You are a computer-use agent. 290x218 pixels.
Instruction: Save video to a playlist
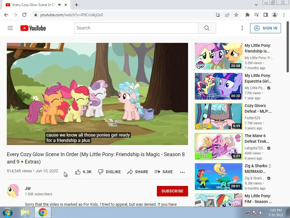(164, 172)
